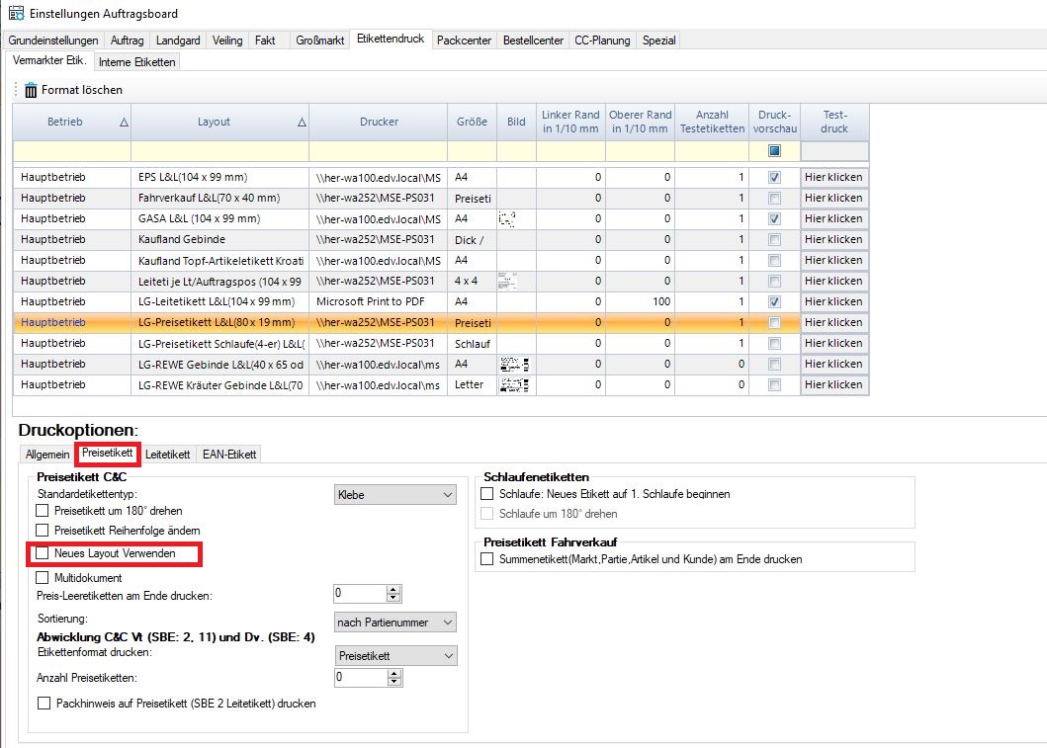Click the trash icon for Format löschen
1047x748 pixels.
[30, 90]
